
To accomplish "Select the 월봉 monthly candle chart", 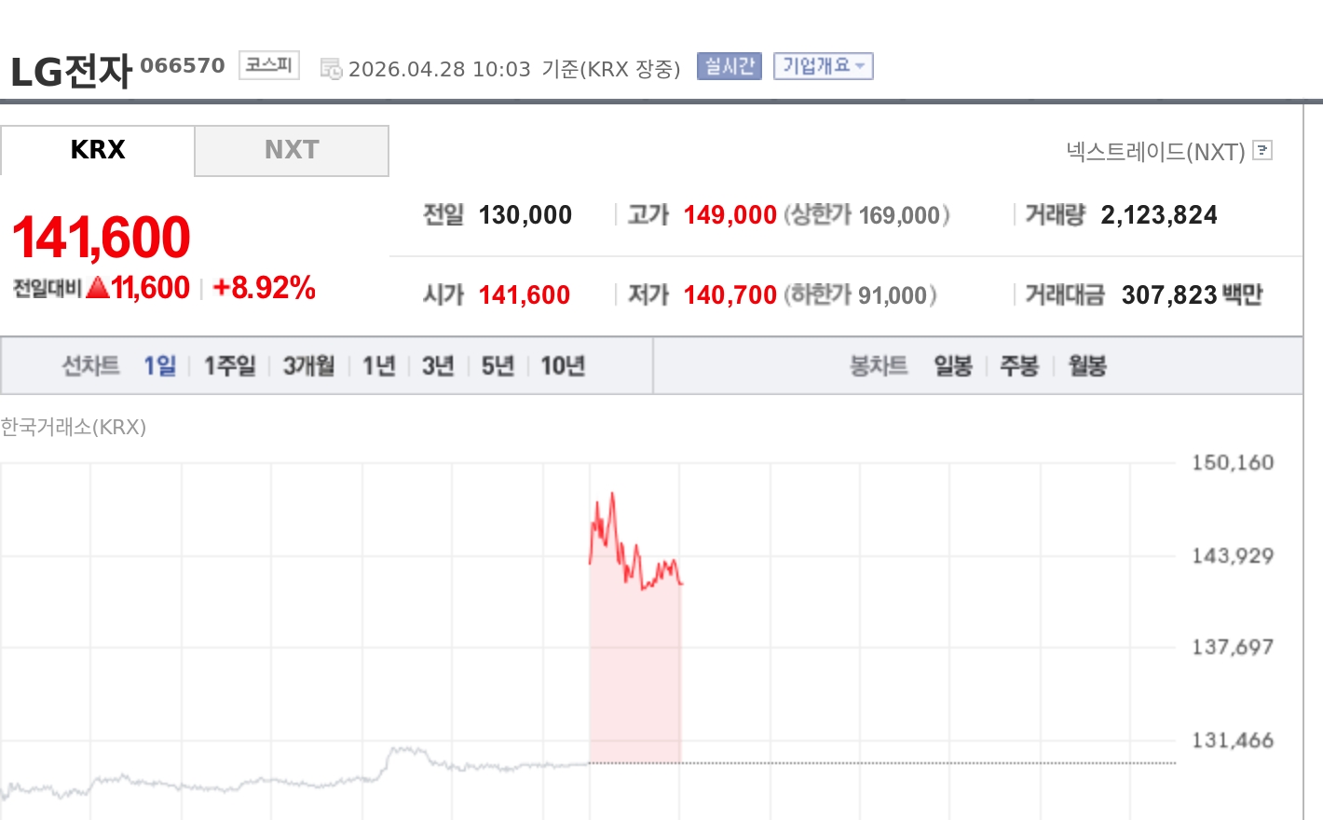I will point(1087,366).
